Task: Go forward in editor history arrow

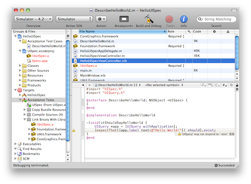Action: [x=89, y=85]
